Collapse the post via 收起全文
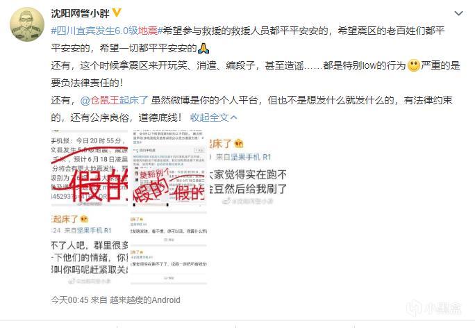Image resolution: width=475 pixels, height=328 pixels. [x=213, y=117]
